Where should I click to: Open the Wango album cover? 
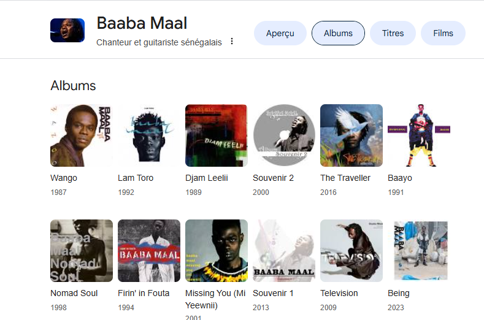(x=82, y=135)
